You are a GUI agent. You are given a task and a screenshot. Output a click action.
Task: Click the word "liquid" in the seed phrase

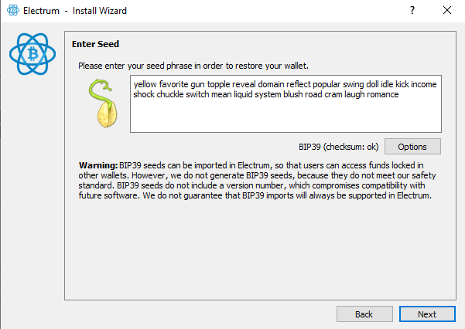(245, 94)
